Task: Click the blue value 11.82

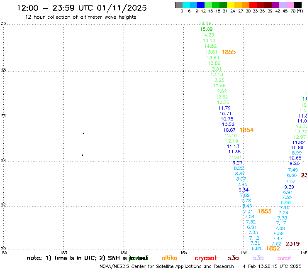Action: pyautogui.click(x=298, y=142)
